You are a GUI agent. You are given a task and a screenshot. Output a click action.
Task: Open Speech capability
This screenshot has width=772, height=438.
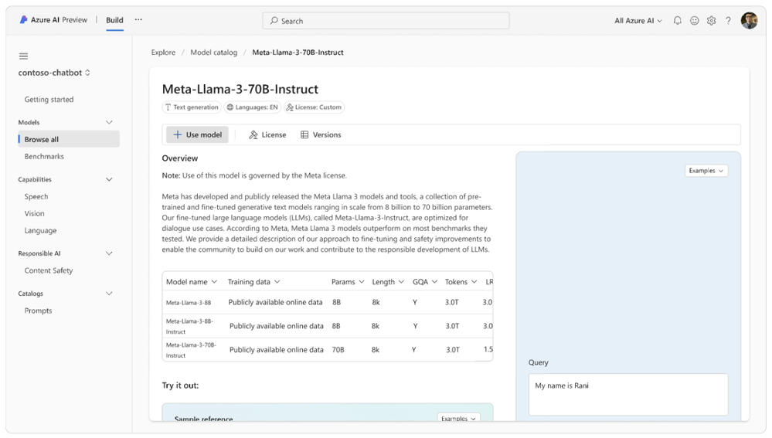tap(36, 196)
